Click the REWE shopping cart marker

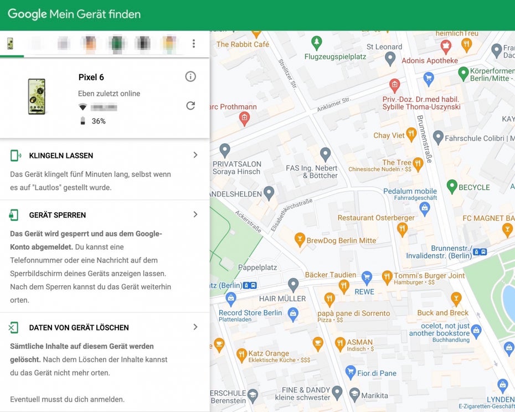coord(367,277)
